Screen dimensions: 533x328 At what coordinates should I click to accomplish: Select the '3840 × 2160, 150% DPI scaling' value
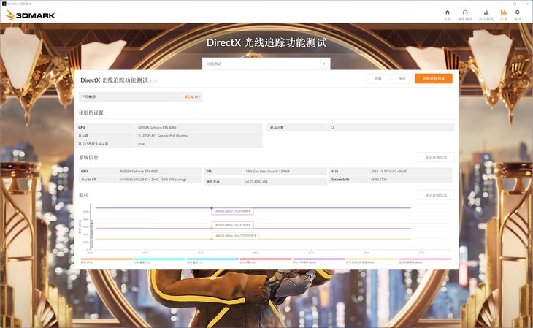click(x=153, y=180)
